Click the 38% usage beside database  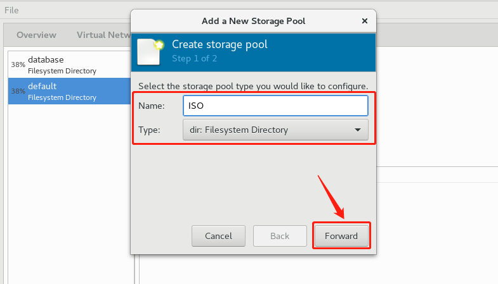18,65
